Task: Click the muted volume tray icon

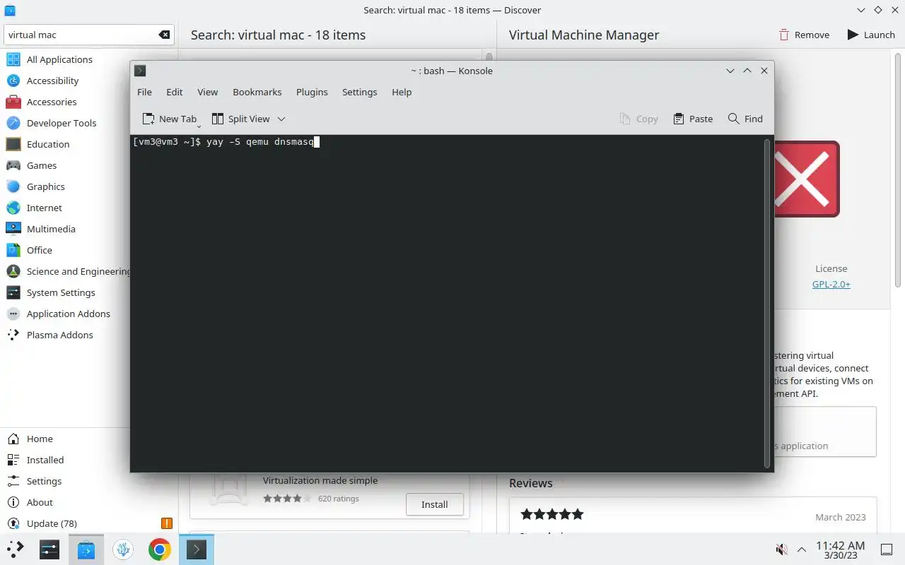Action: [x=781, y=549]
